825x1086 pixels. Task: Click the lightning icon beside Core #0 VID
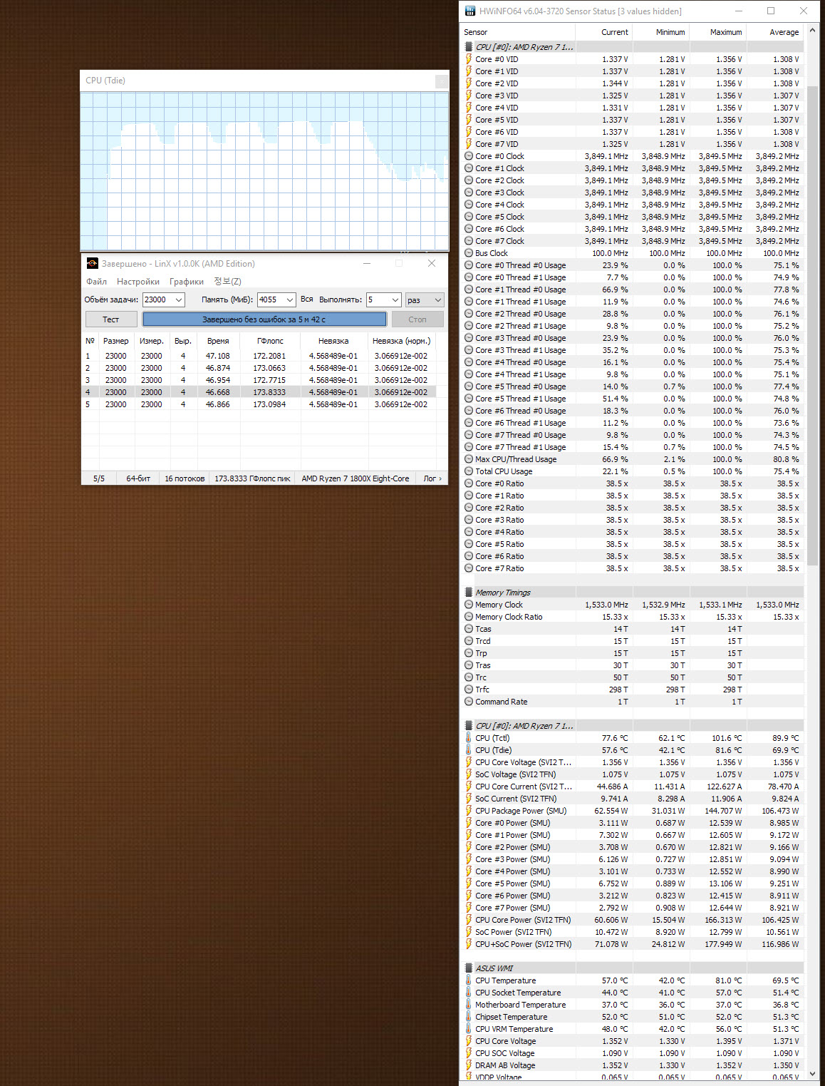pyautogui.click(x=469, y=59)
